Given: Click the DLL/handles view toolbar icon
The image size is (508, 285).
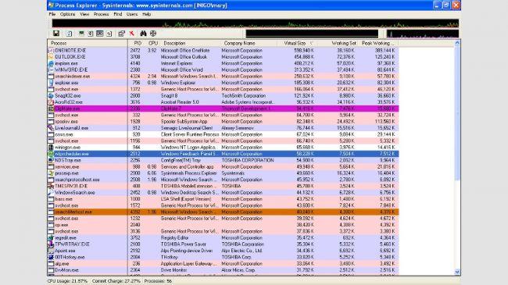Looking at the screenshot, I should click(109, 34).
